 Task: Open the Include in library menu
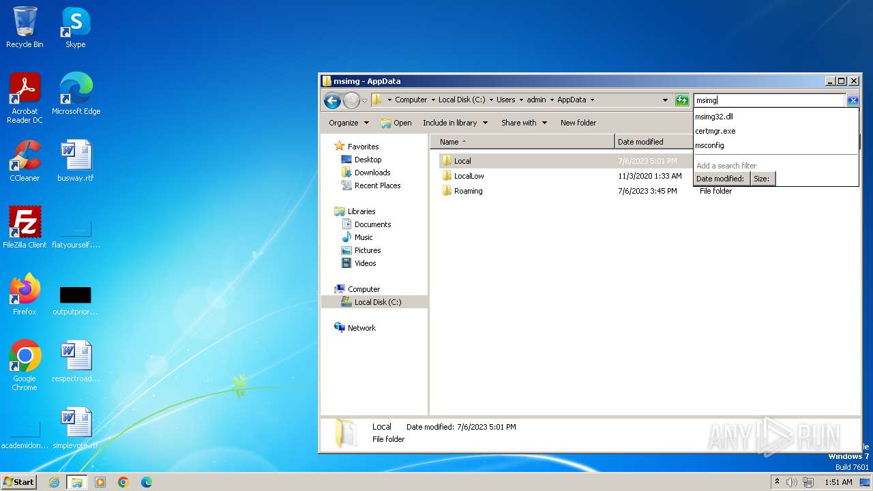[456, 123]
